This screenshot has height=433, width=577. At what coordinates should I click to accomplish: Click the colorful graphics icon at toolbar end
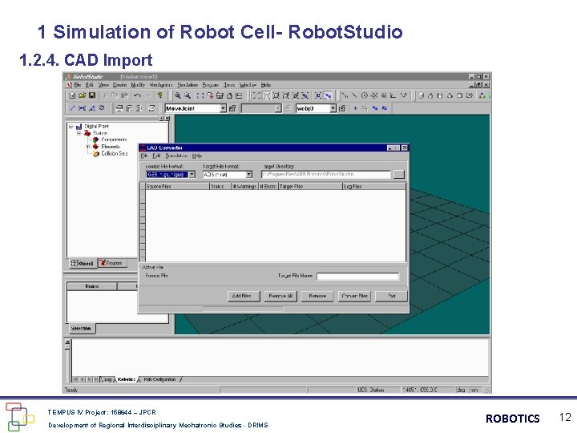(482, 95)
